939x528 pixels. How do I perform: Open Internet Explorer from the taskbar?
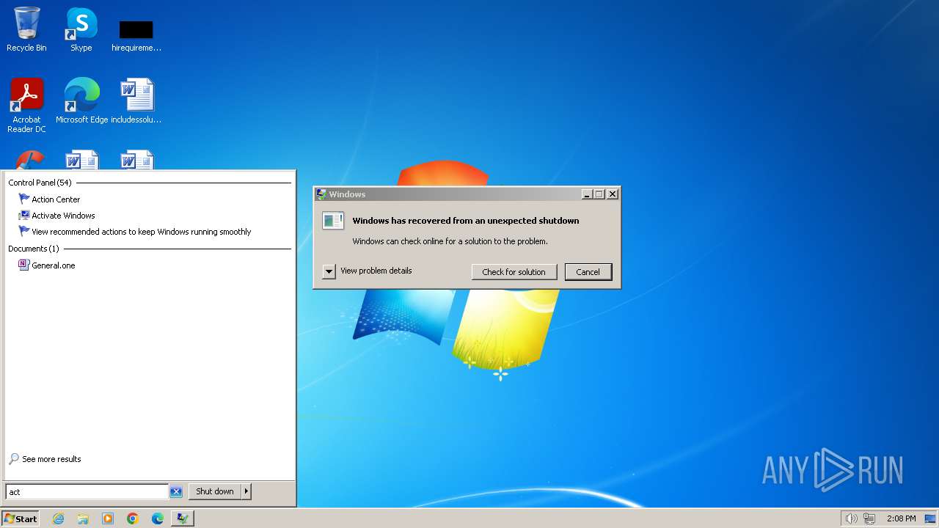click(58, 518)
